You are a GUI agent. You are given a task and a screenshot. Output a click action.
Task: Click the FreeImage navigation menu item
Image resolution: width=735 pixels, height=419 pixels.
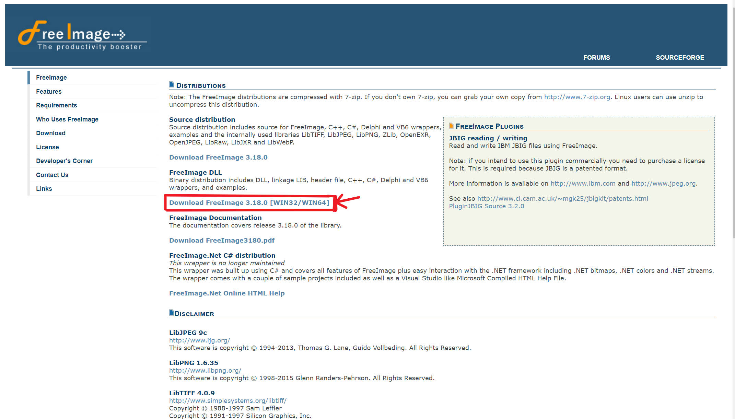51,77
